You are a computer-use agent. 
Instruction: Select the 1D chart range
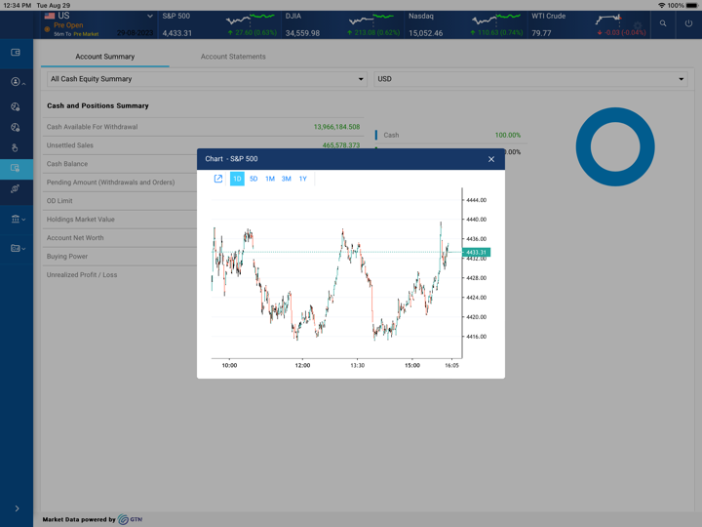237,179
